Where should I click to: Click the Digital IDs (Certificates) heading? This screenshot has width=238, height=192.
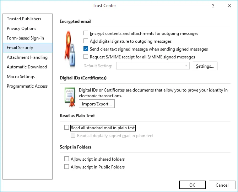pyautogui.click(x=83, y=78)
